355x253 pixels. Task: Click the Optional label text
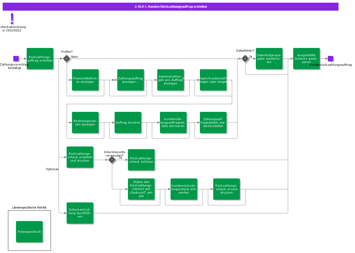(52, 169)
